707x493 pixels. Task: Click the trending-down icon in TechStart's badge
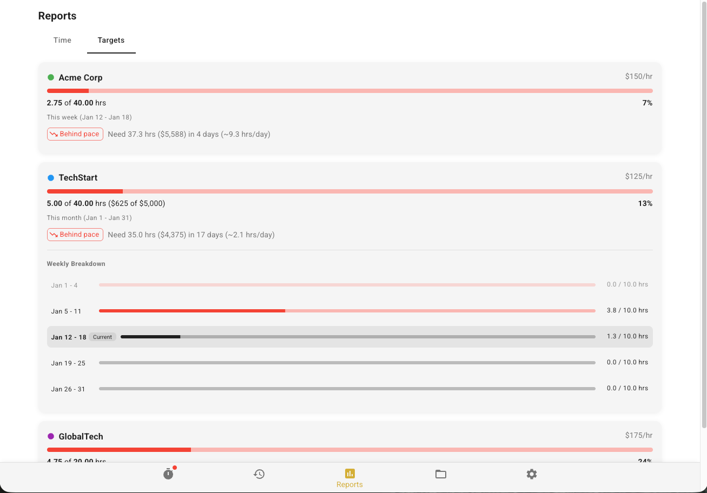click(54, 234)
